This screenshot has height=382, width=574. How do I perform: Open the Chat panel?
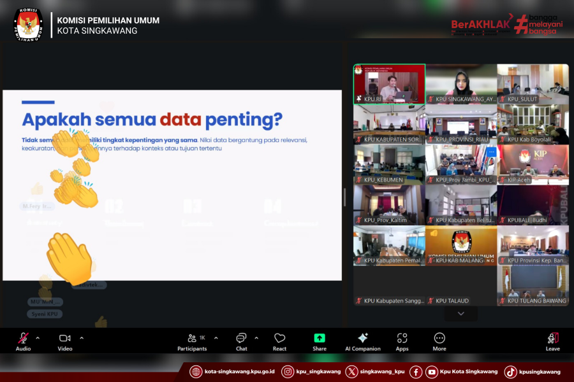(x=241, y=341)
